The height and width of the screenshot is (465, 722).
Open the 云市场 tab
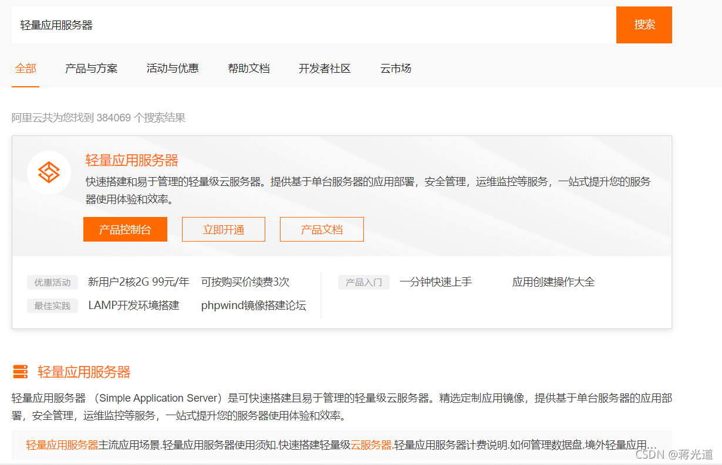(x=396, y=69)
